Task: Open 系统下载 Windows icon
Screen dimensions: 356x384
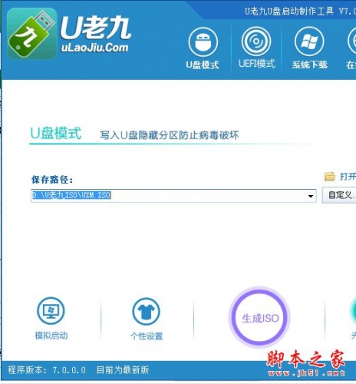Action: click(x=309, y=41)
